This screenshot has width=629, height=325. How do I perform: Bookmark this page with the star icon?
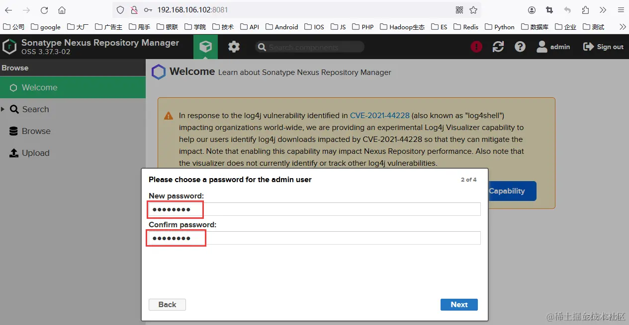point(473,10)
